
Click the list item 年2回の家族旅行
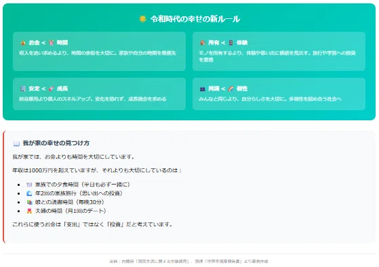tap(79, 193)
